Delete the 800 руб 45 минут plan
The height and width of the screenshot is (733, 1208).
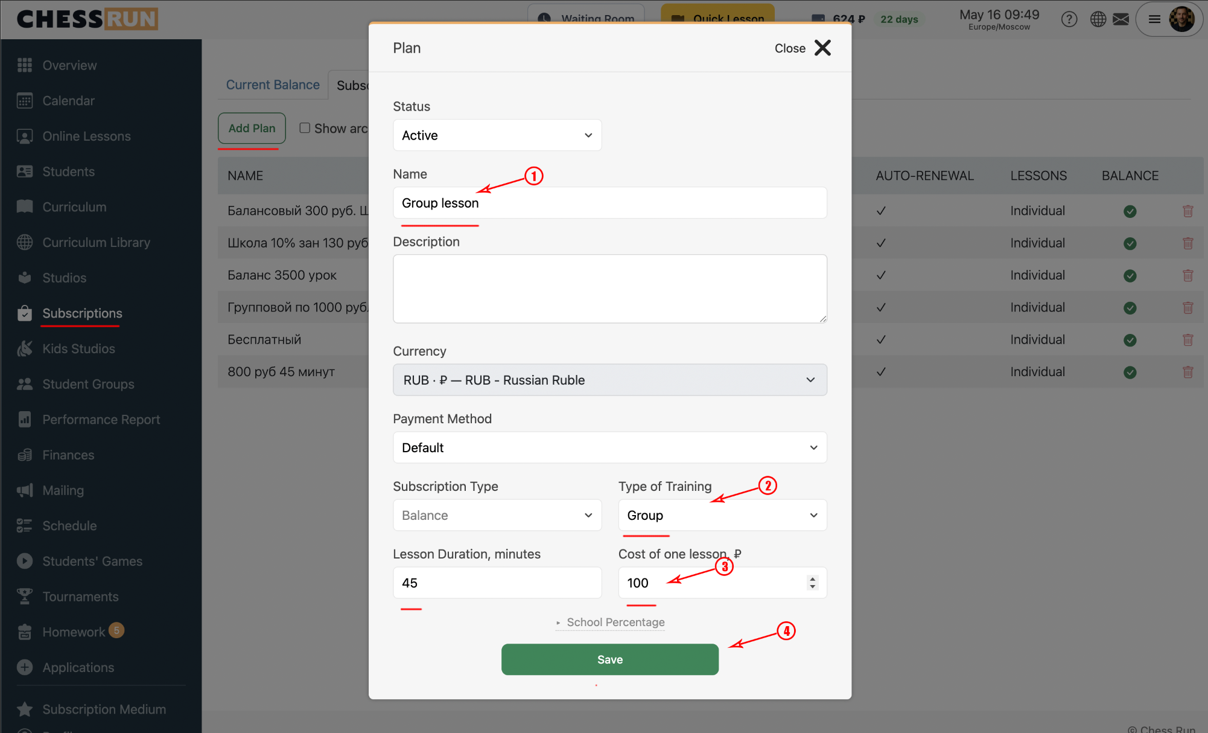tap(1188, 372)
